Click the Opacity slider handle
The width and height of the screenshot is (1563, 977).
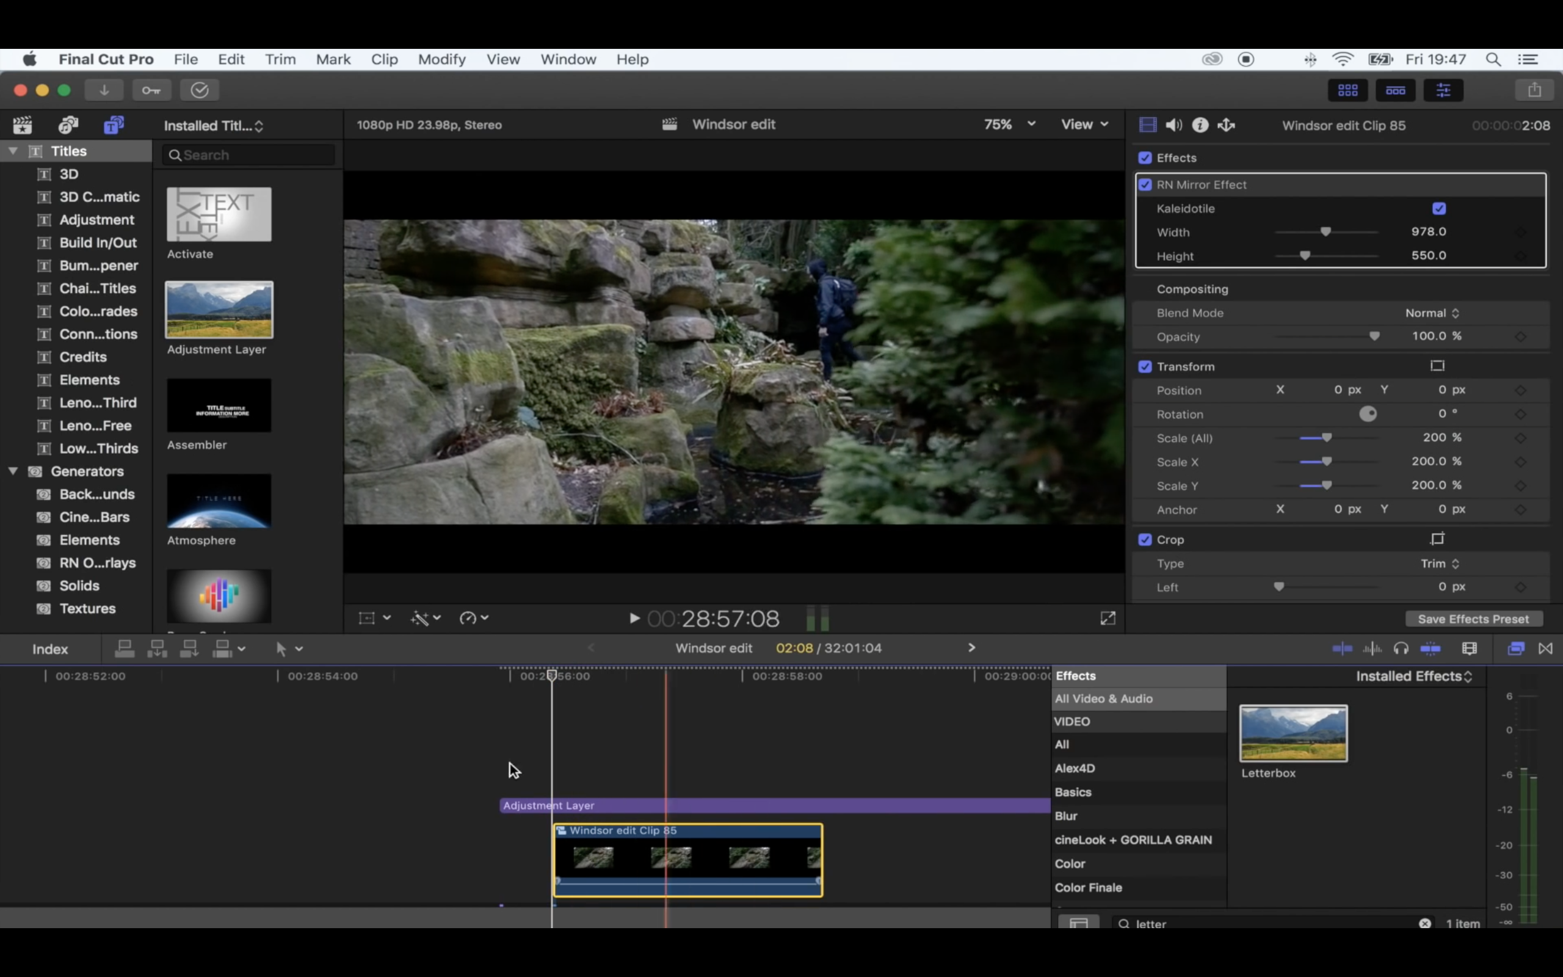pyautogui.click(x=1374, y=336)
